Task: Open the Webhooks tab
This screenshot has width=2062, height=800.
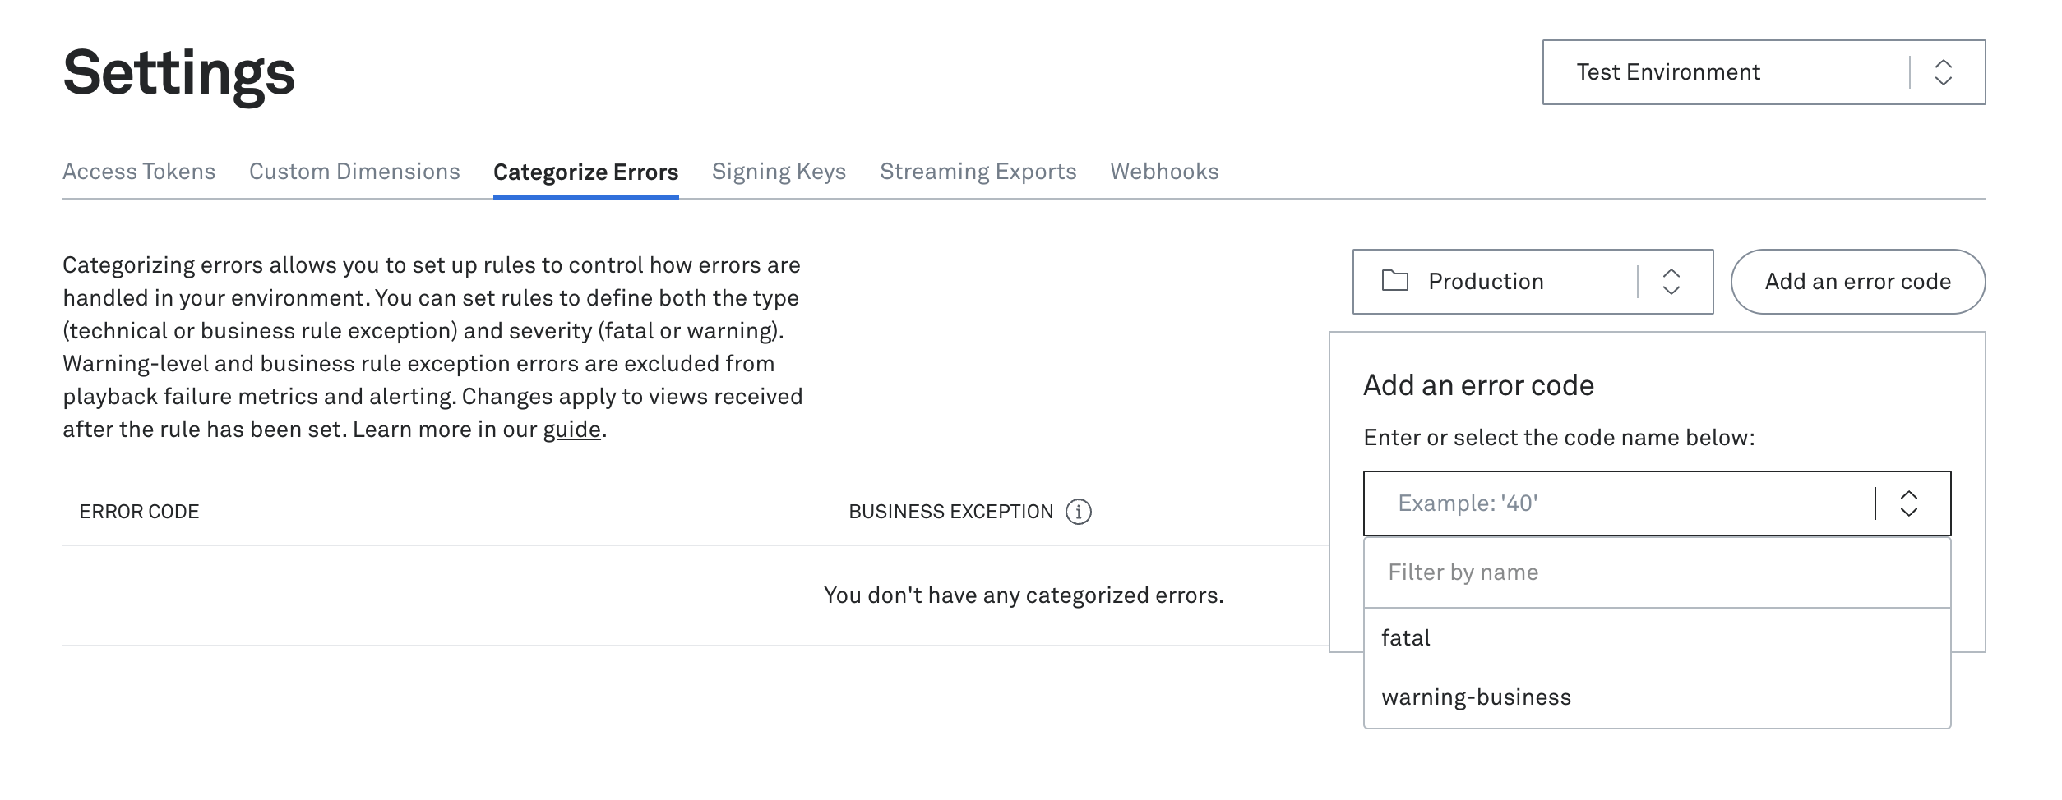Action: point(1164,172)
